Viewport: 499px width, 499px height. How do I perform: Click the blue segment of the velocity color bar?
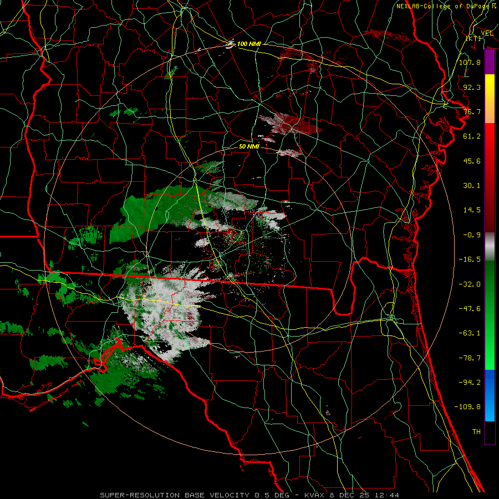[490, 395]
